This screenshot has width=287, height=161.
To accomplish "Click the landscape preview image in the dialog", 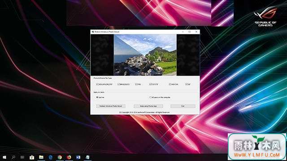I will coord(145,55).
